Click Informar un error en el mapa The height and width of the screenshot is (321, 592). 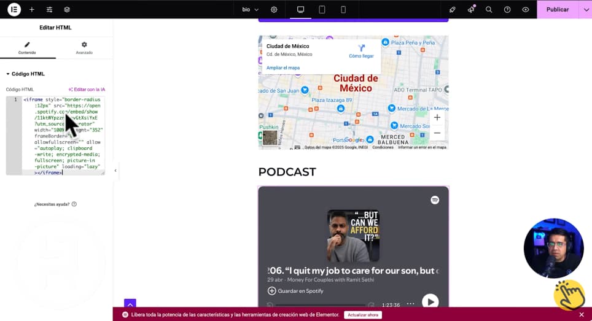pos(422,147)
